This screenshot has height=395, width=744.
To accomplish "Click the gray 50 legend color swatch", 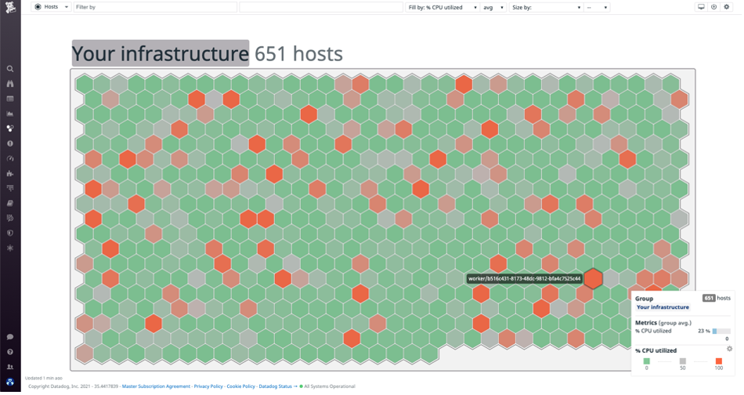I will coord(682,361).
